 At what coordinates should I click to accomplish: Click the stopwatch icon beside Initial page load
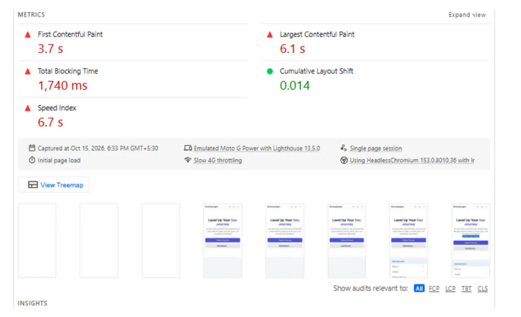click(x=32, y=160)
